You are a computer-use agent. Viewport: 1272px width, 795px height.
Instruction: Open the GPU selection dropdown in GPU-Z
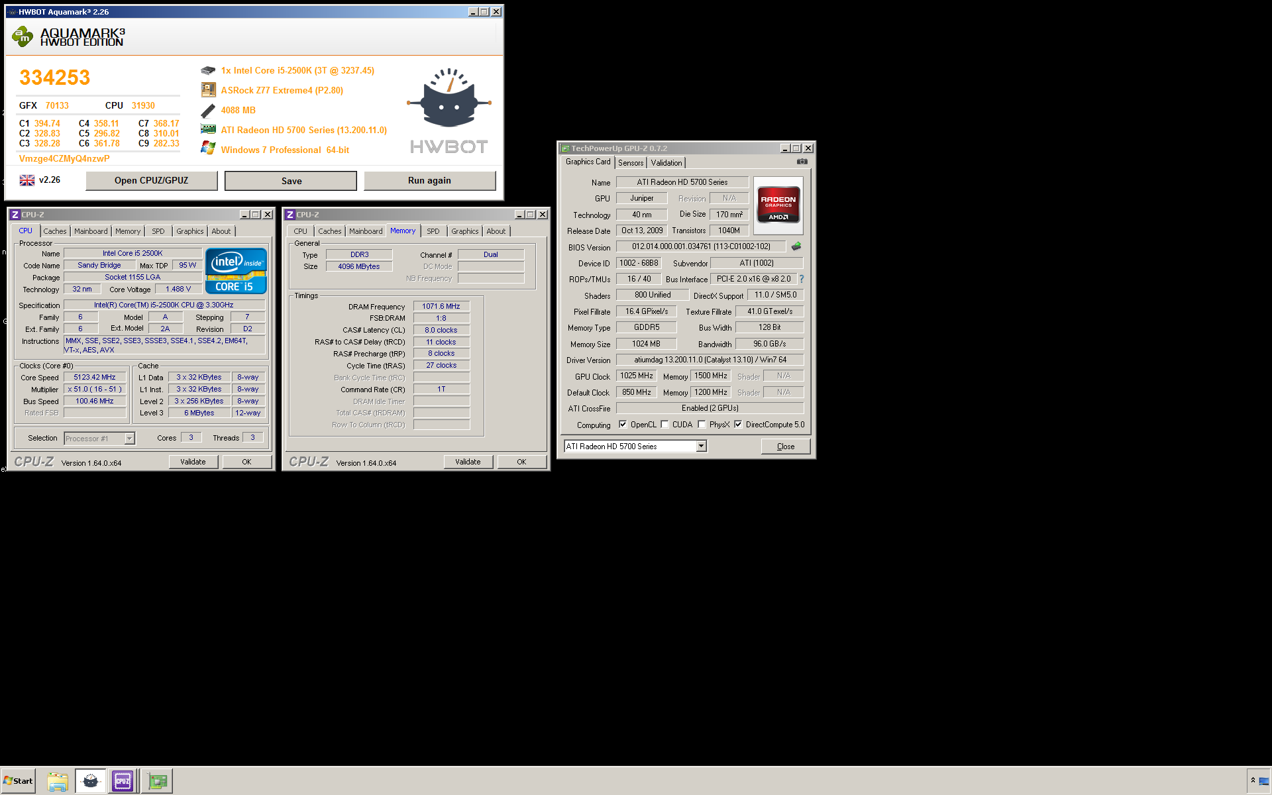[x=701, y=447]
